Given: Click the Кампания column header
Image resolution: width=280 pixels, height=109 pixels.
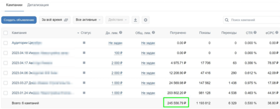Looking at the screenshot, I should [x=19, y=33].
